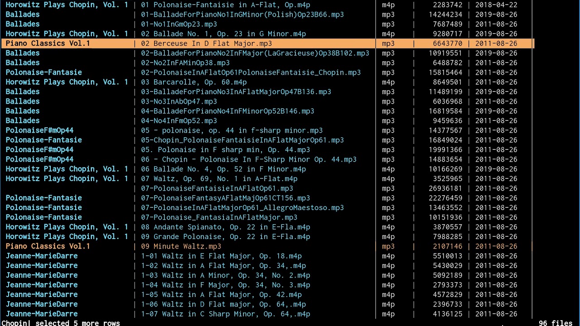Select 02-BalladeForPianoNo2InFMajor(LaGracieuse)Op38B102.mp3
Screen dimensions: 580x326
(x=255, y=53)
